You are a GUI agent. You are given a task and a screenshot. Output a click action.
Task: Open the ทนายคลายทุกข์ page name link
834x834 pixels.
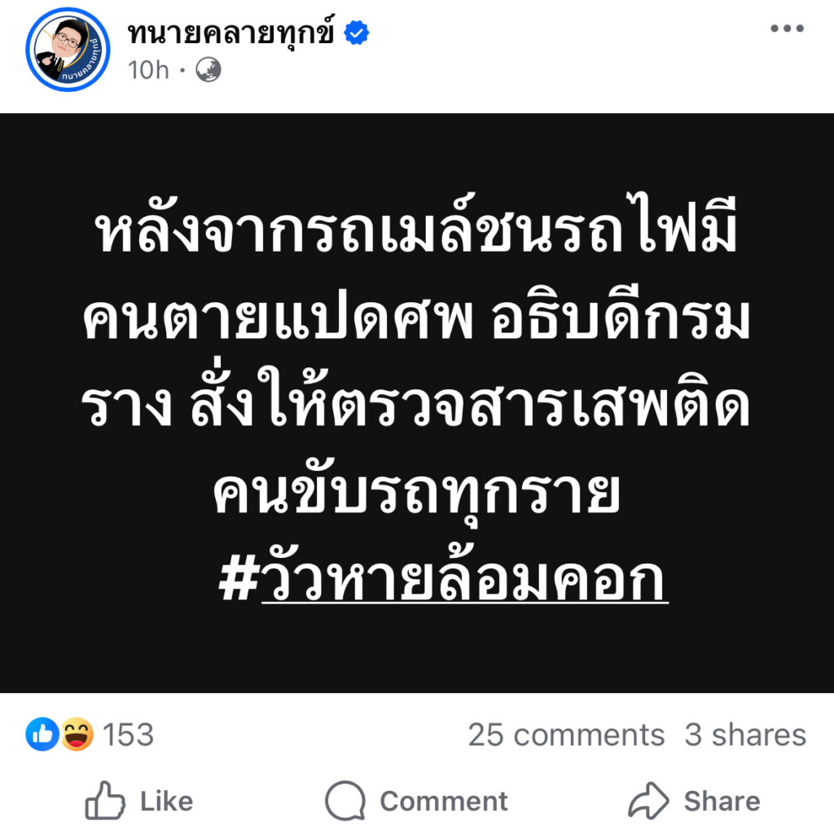[231, 33]
